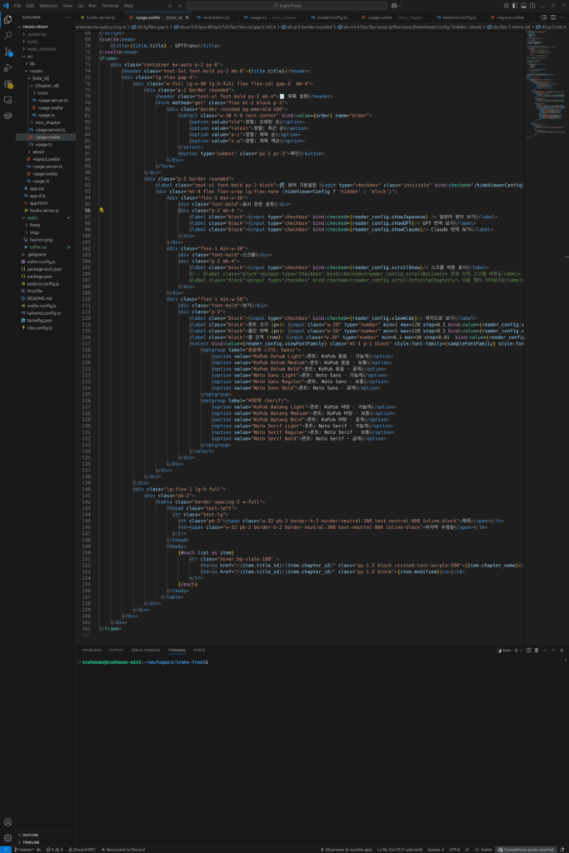Image resolution: width=569 pixels, height=853 pixels.
Task: Split the editor to the right
Action: 552,17
